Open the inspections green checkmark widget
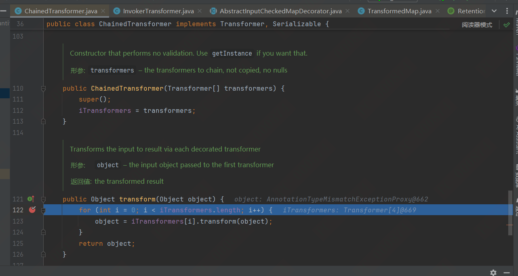Screen dimensions: 518x276 pyautogui.click(x=506, y=25)
